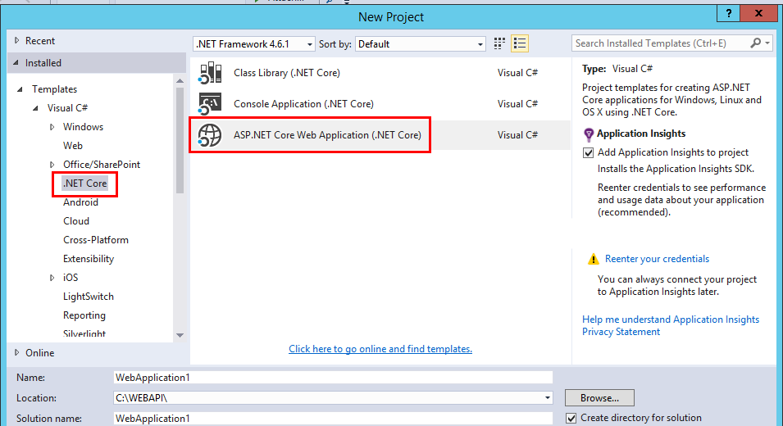Select Console Application (.NET Core) template
This screenshot has width=783, height=426.
pos(380,104)
